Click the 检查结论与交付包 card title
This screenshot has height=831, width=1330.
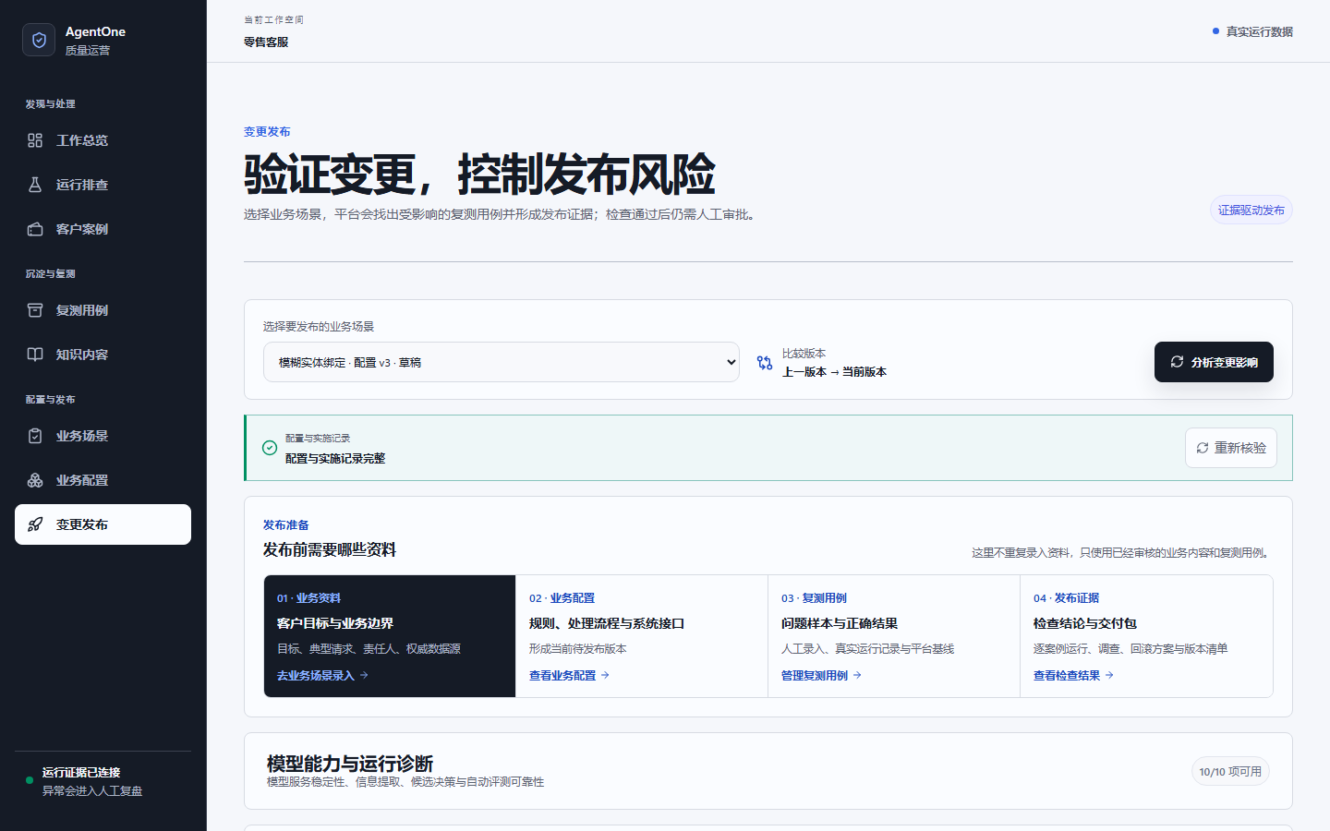(1085, 623)
